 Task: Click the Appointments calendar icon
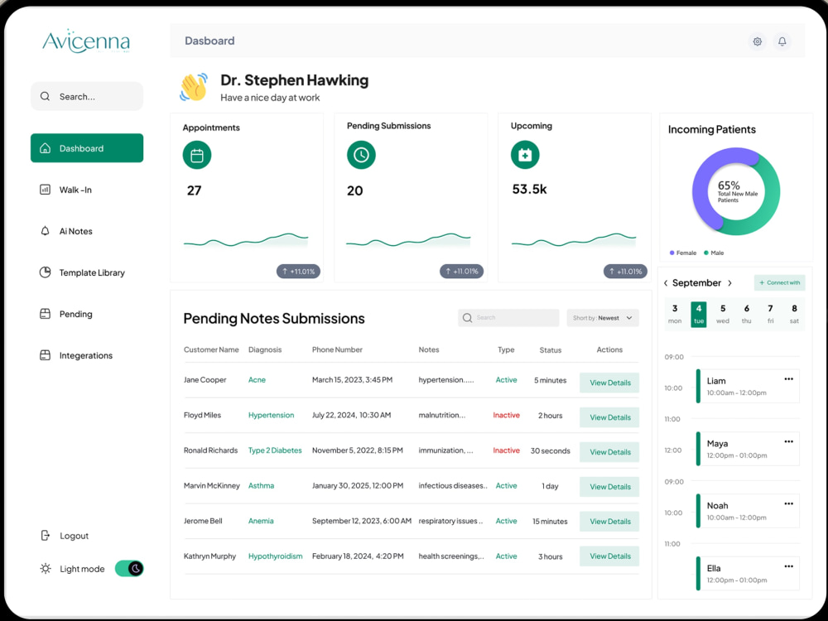coord(197,156)
